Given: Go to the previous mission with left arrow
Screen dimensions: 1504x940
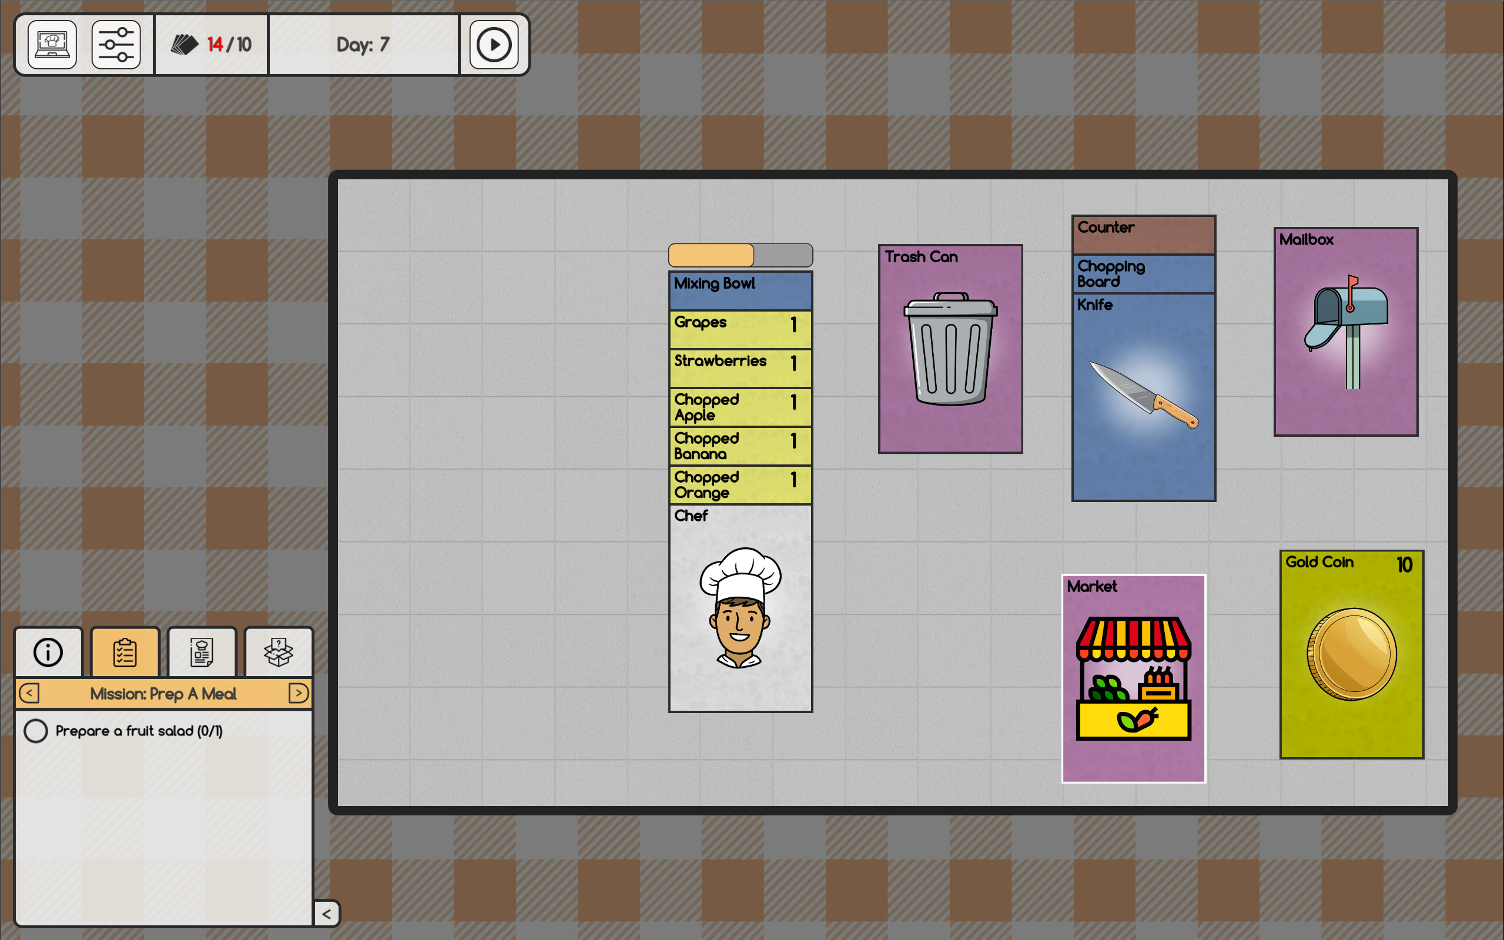Looking at the screenshot, I should [29, 694].
